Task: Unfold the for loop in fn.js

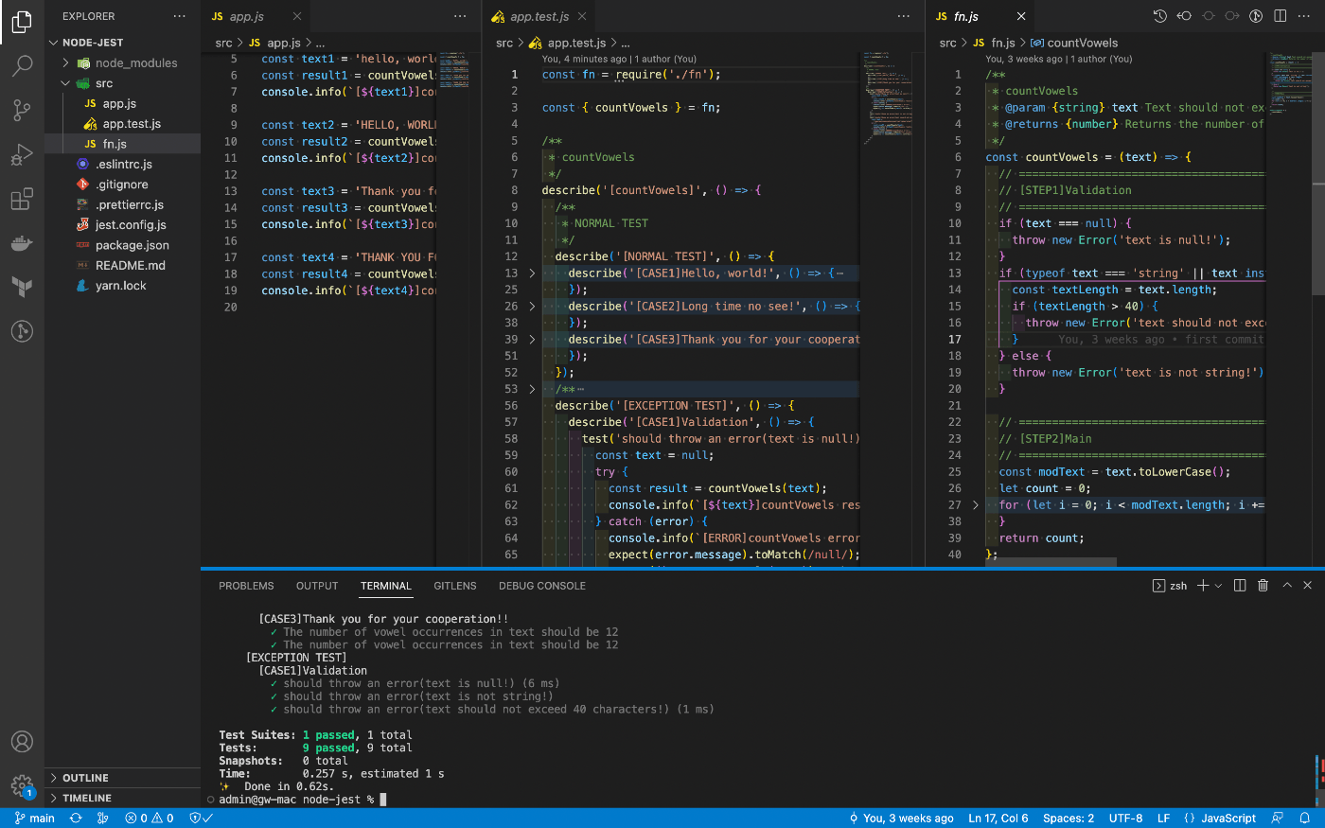Action: [976, 505]
